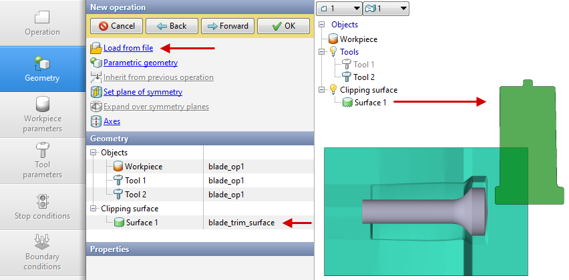Select blade_trim_surface cell for Surface 1

(x=241, y=223)
